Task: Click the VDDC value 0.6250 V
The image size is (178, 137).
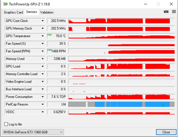Action: coord(57,112)
